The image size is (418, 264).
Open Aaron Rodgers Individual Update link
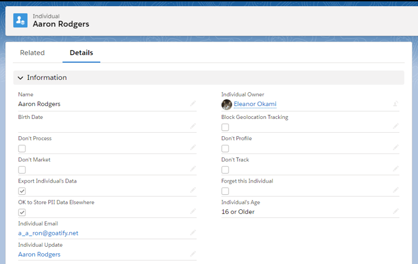pos(39,255)
